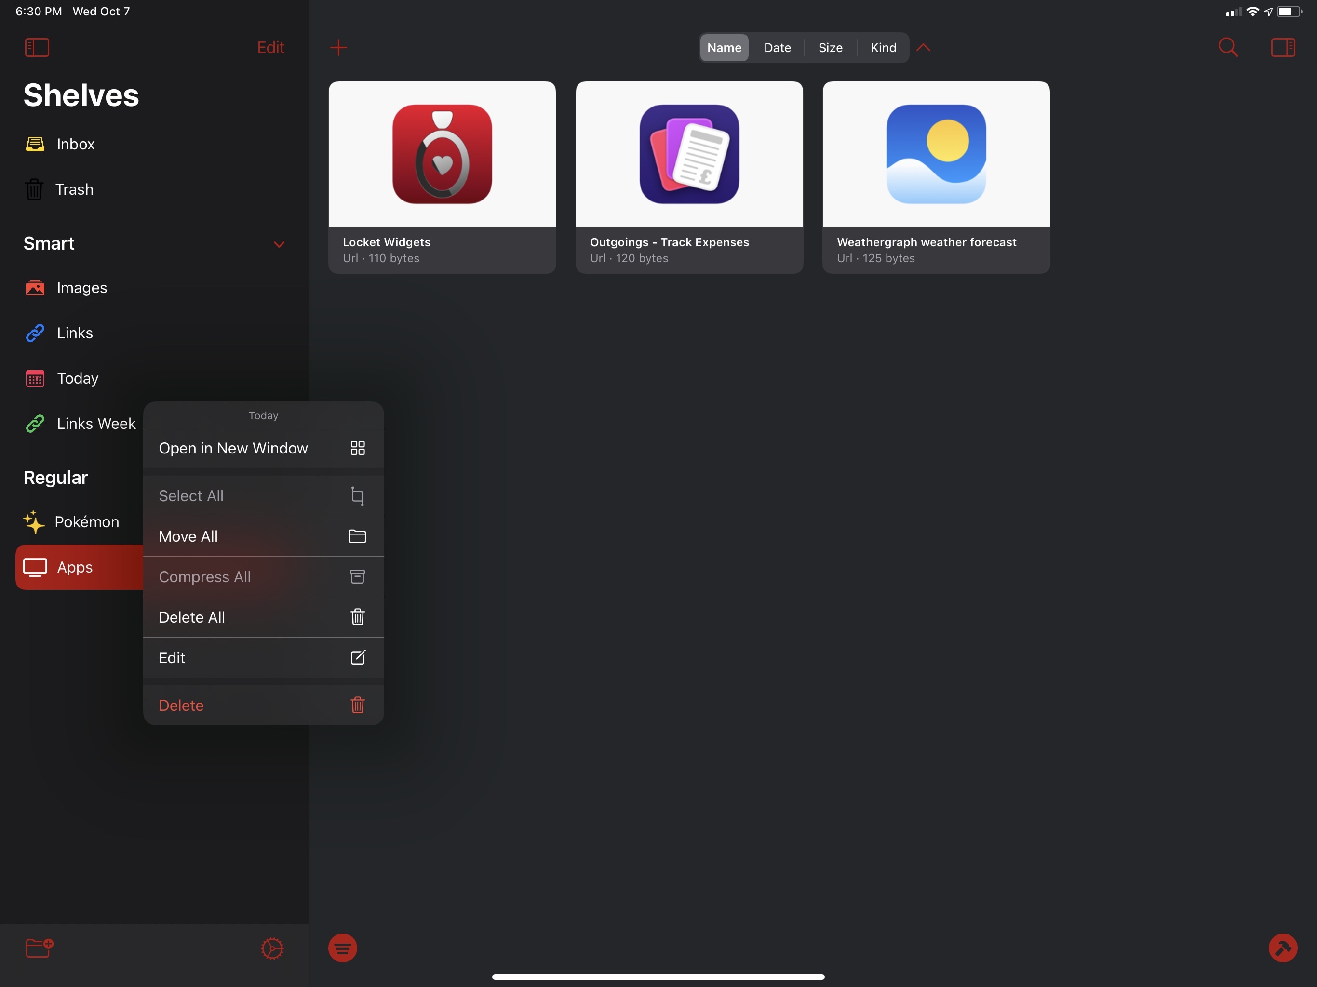This screenshot has width=1317, height=987.
Task: Click the 6:30 PM clock in status bar
Action: [x=39, y=11]
